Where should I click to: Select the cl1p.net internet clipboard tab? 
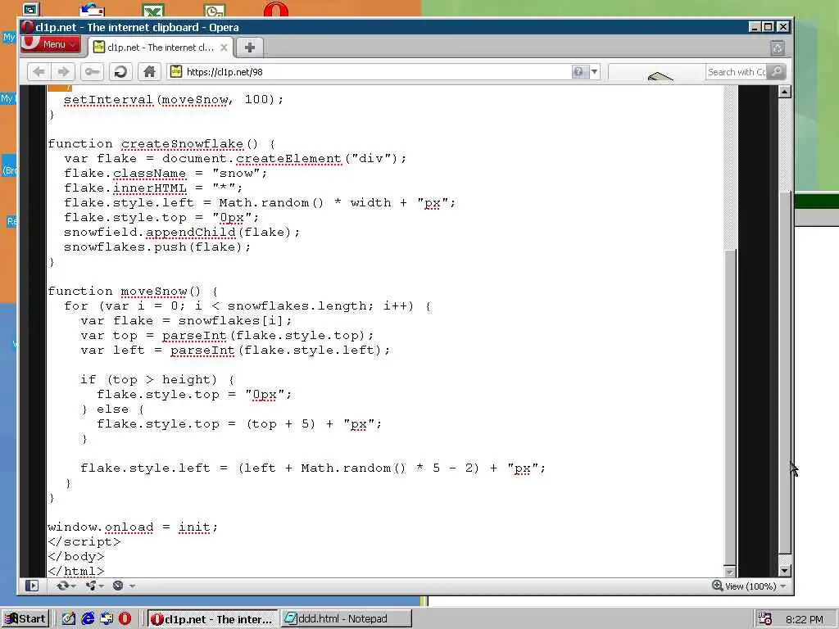(160, 48)
